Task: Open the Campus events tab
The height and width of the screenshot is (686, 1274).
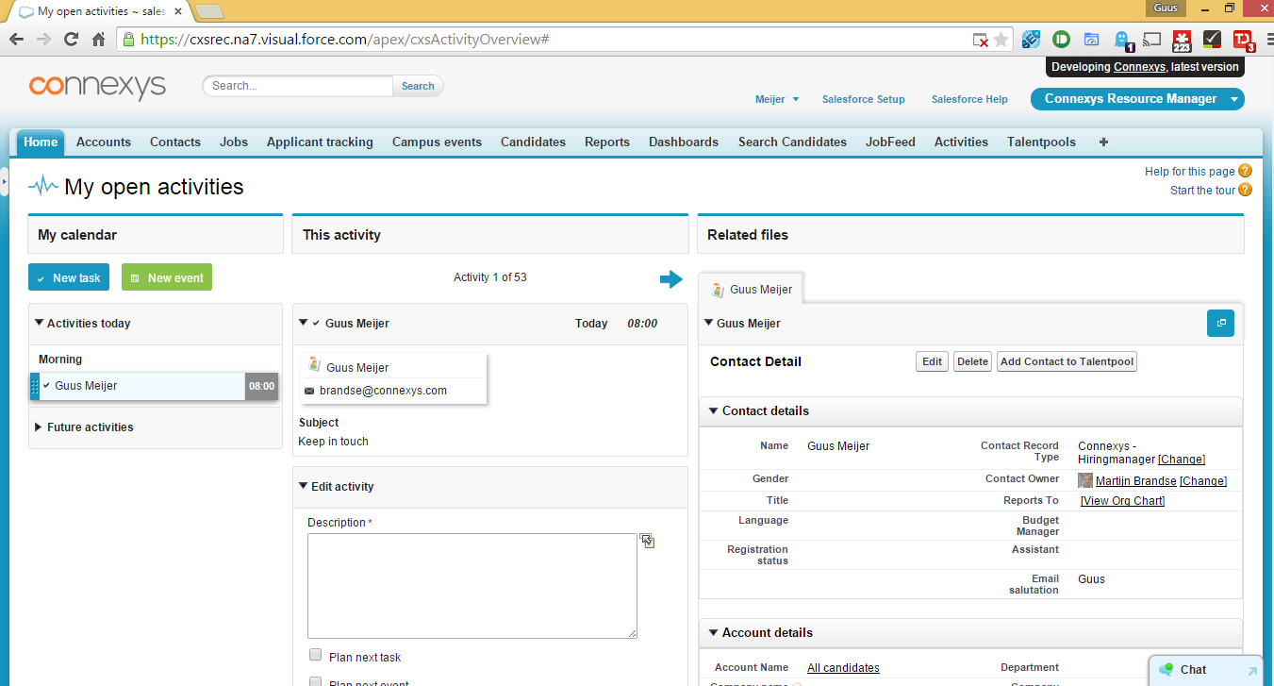Action: [437, 142]
